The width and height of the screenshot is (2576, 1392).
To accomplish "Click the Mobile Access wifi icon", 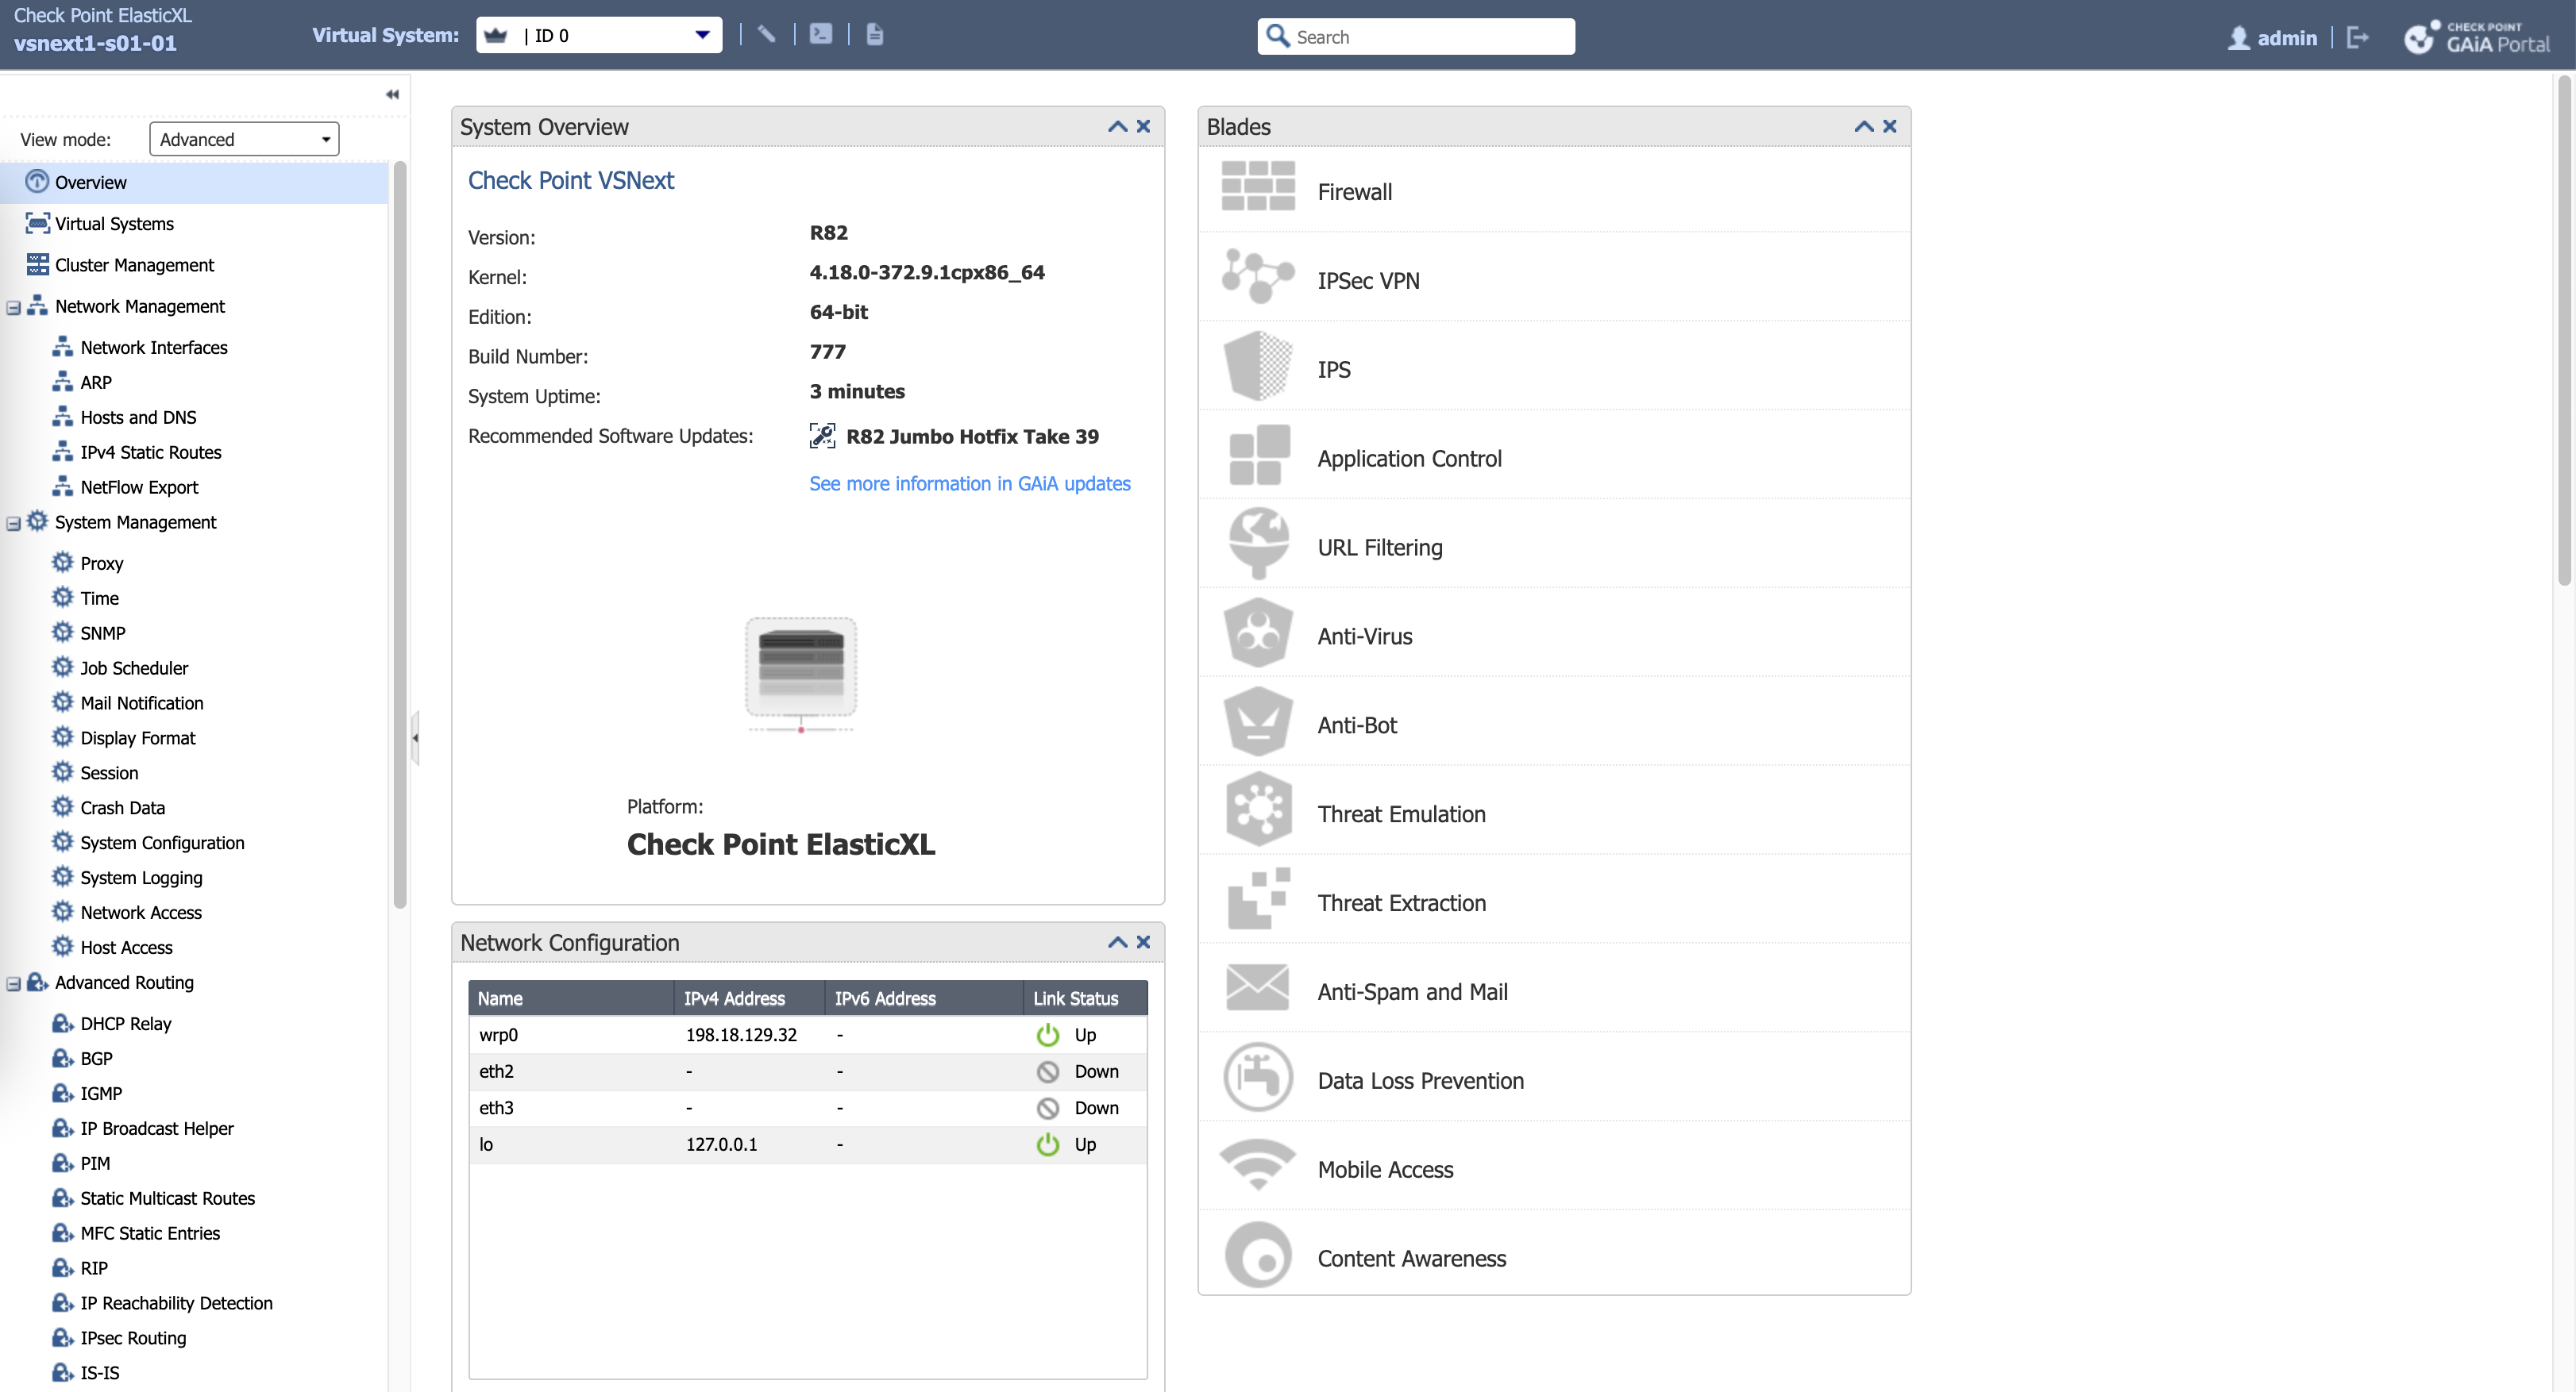I will [1257, 1165].
